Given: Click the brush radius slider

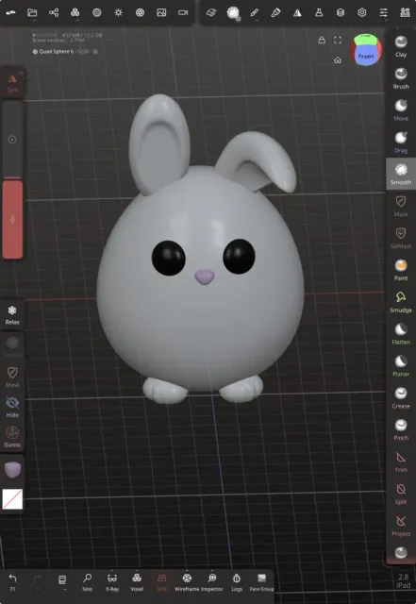Looking at the screenshot, I should 12,140.
